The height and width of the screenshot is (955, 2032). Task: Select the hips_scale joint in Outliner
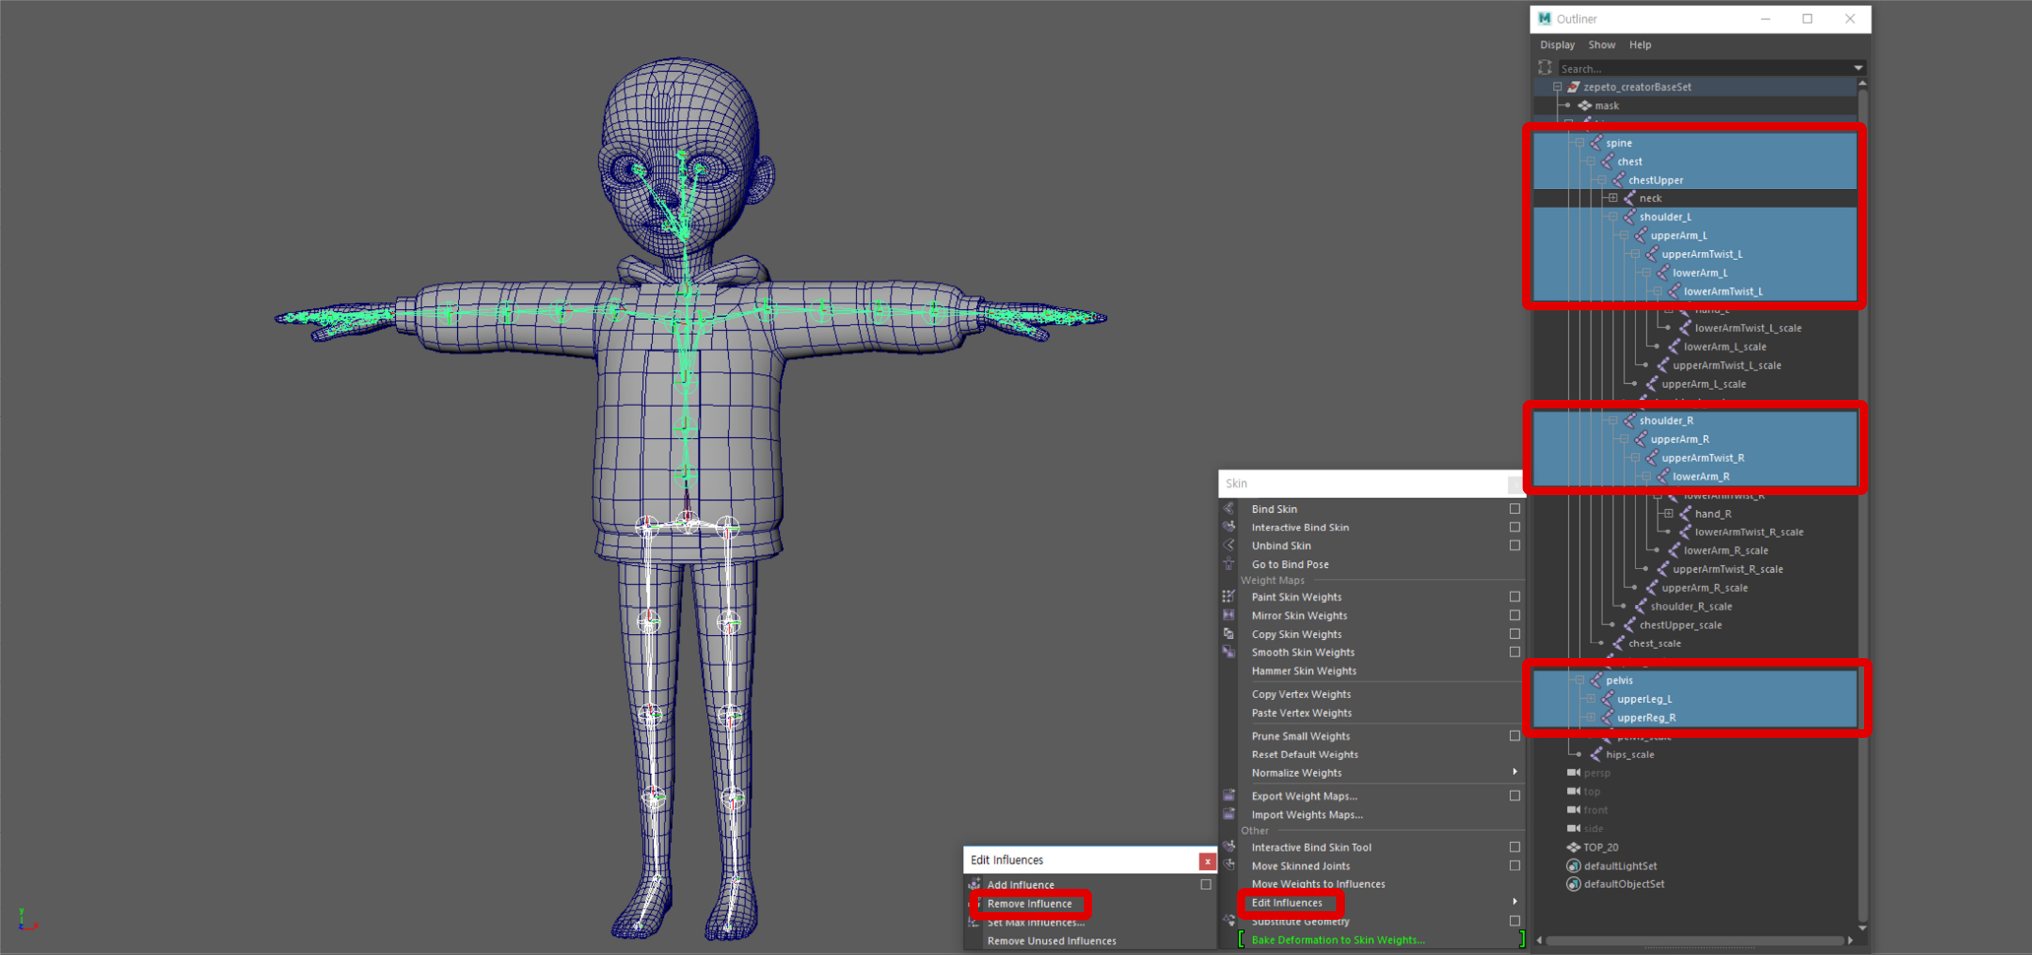[1630, 755]
